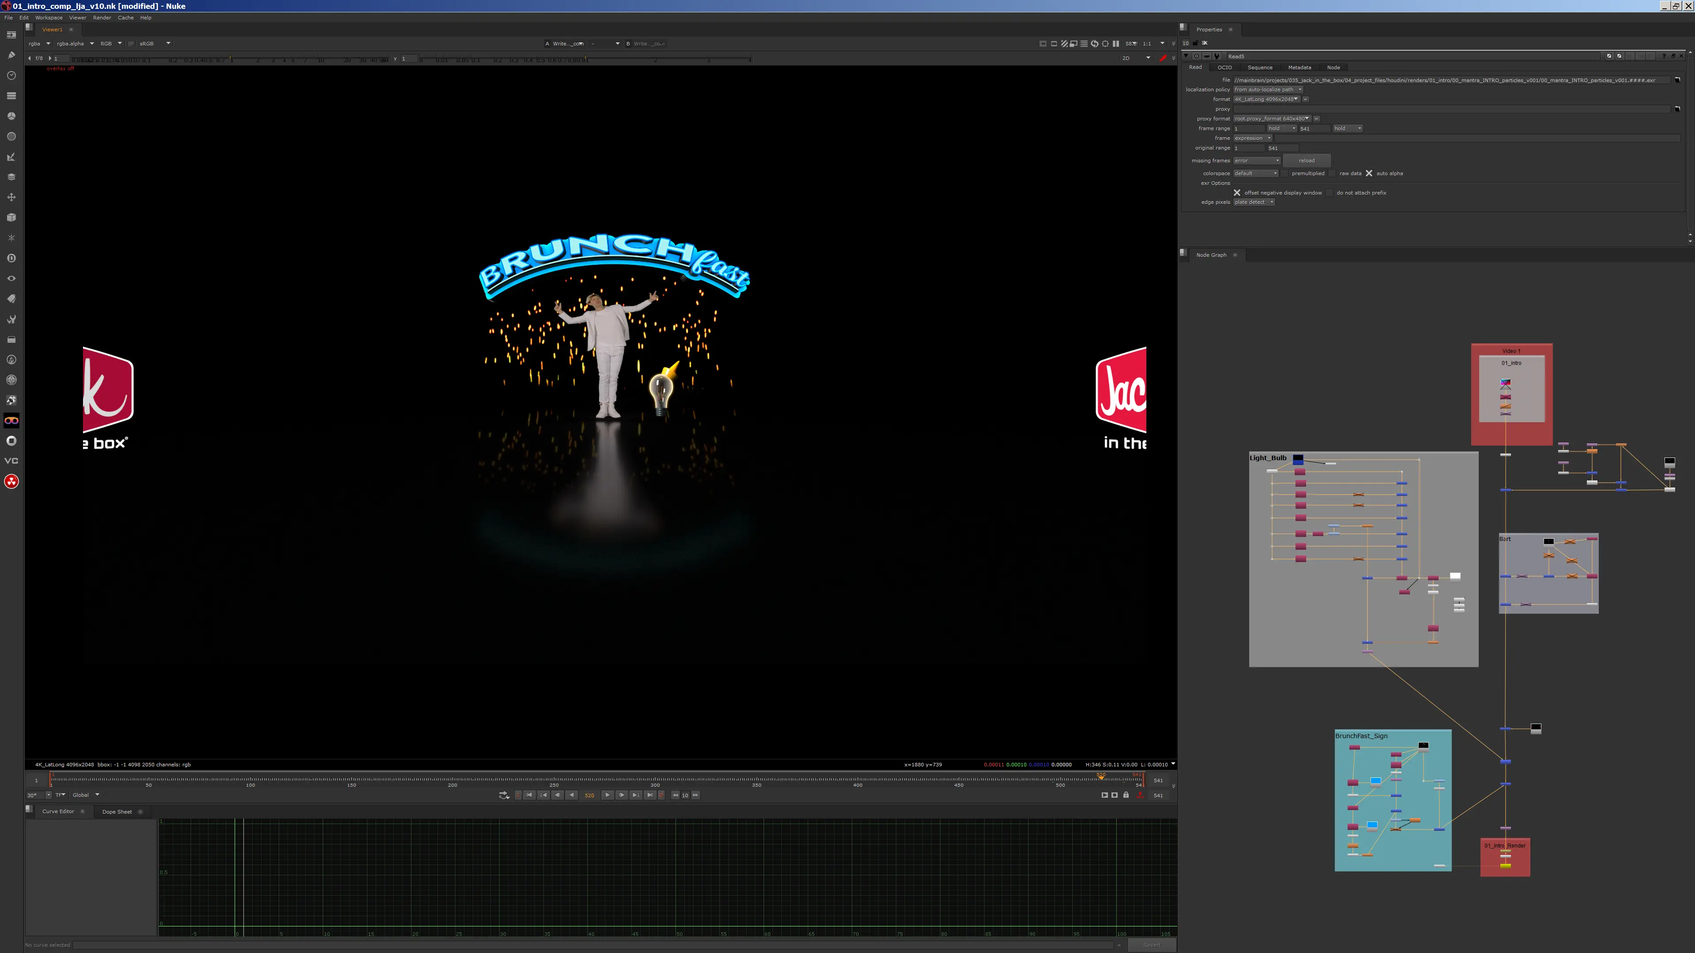Open the Furnace plugins flame icon
Viewport: 1695px width, 953px height.
(11, 360)
